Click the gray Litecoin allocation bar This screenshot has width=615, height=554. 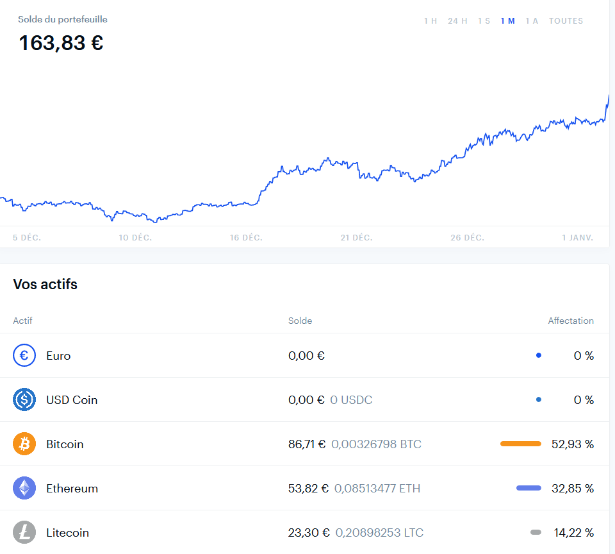tap(536, 532)
